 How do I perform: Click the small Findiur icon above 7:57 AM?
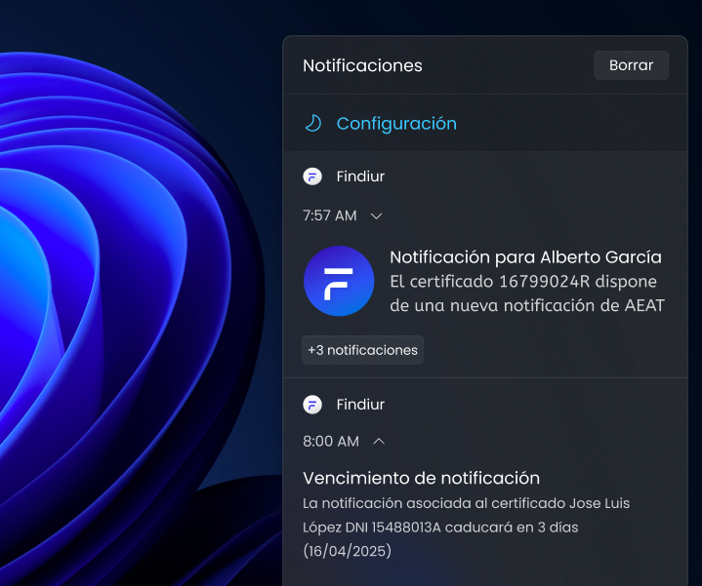point(312,176)
